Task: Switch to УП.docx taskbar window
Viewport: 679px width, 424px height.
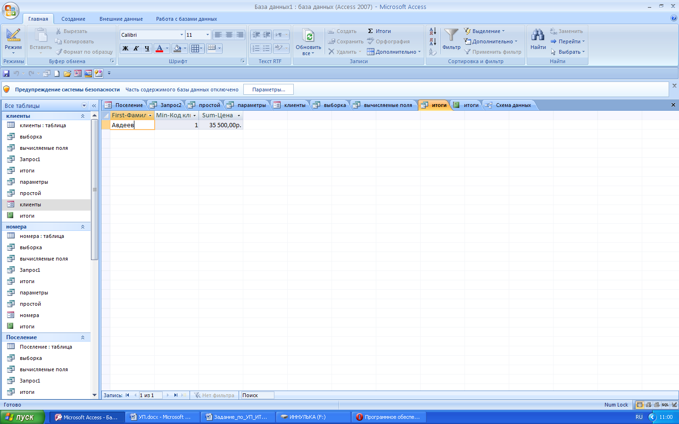Action: (163, 417)
